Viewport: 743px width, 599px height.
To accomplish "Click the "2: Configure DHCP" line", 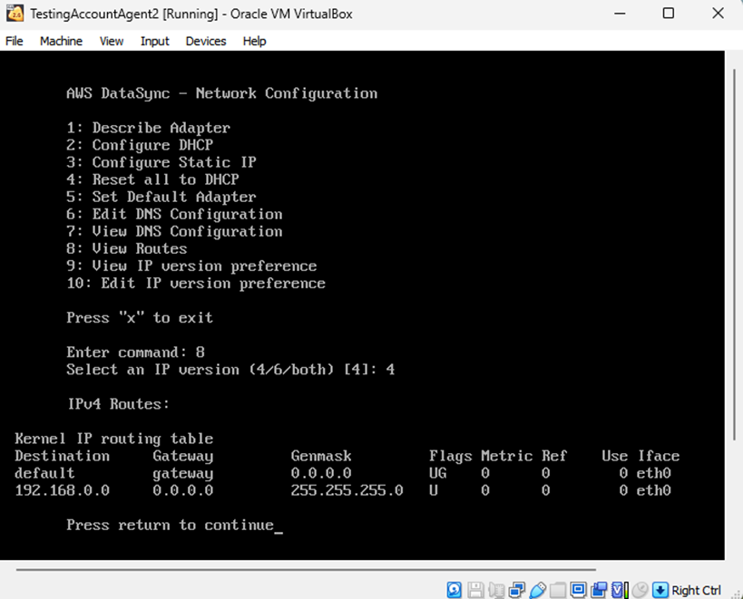I will pos(140,145).
